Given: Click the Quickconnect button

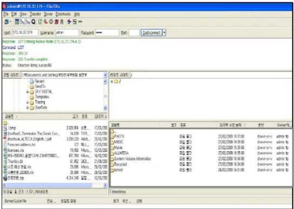Looking at the screenshot, I should (151, 33).
